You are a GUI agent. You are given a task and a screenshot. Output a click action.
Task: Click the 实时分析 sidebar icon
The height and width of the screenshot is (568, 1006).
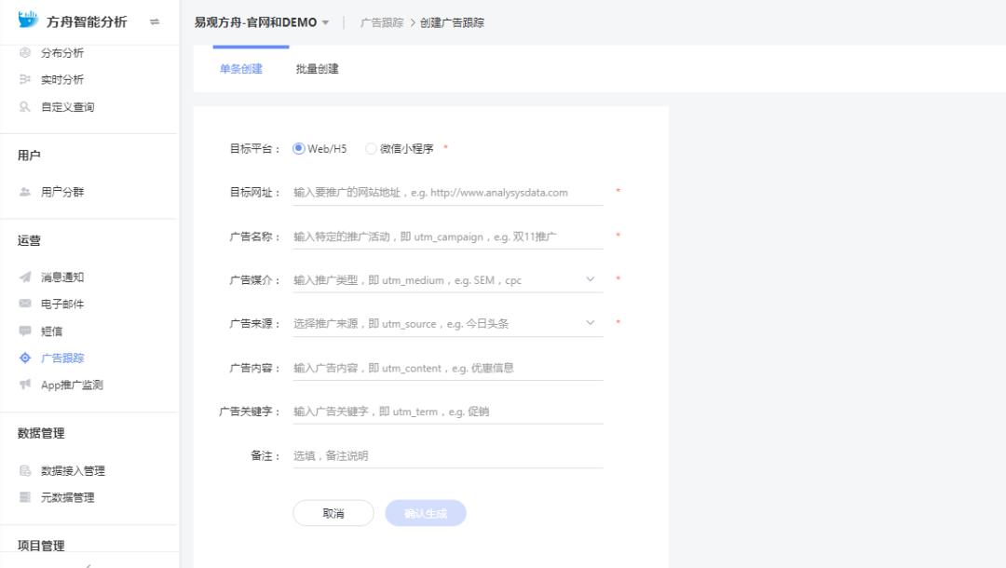point(25,79)
